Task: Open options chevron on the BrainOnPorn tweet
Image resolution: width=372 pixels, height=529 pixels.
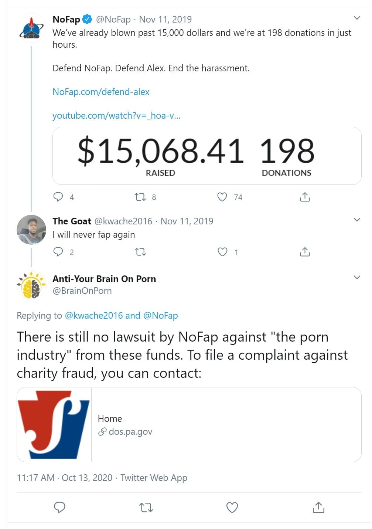Action: click(357, 278)
